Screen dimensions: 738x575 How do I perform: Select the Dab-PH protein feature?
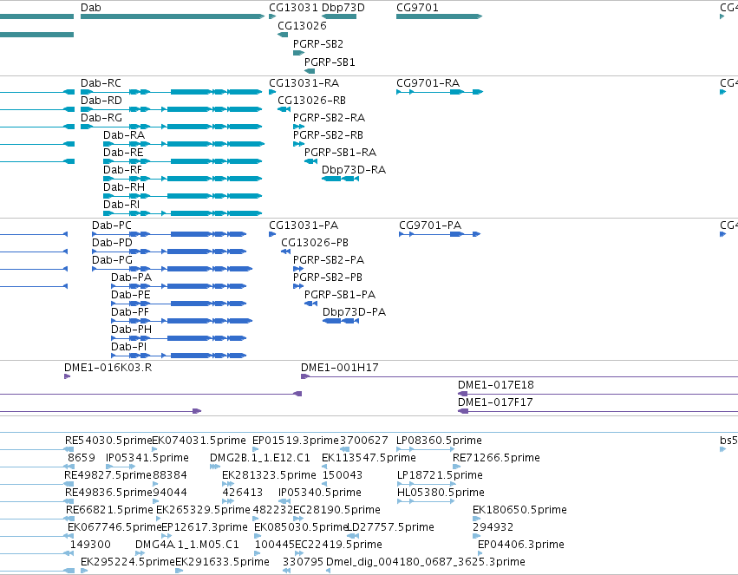tap(179, 338)
